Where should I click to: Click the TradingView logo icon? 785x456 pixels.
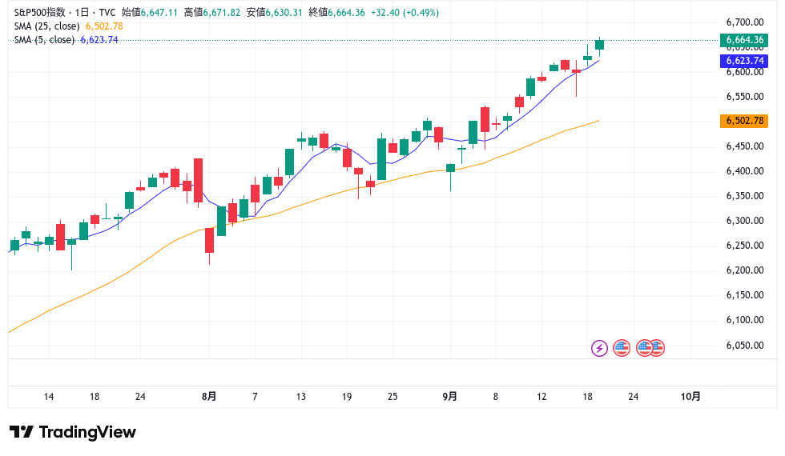click(x=21, y=432)
